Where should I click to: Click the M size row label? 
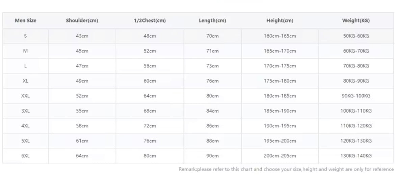click(25, 51)
